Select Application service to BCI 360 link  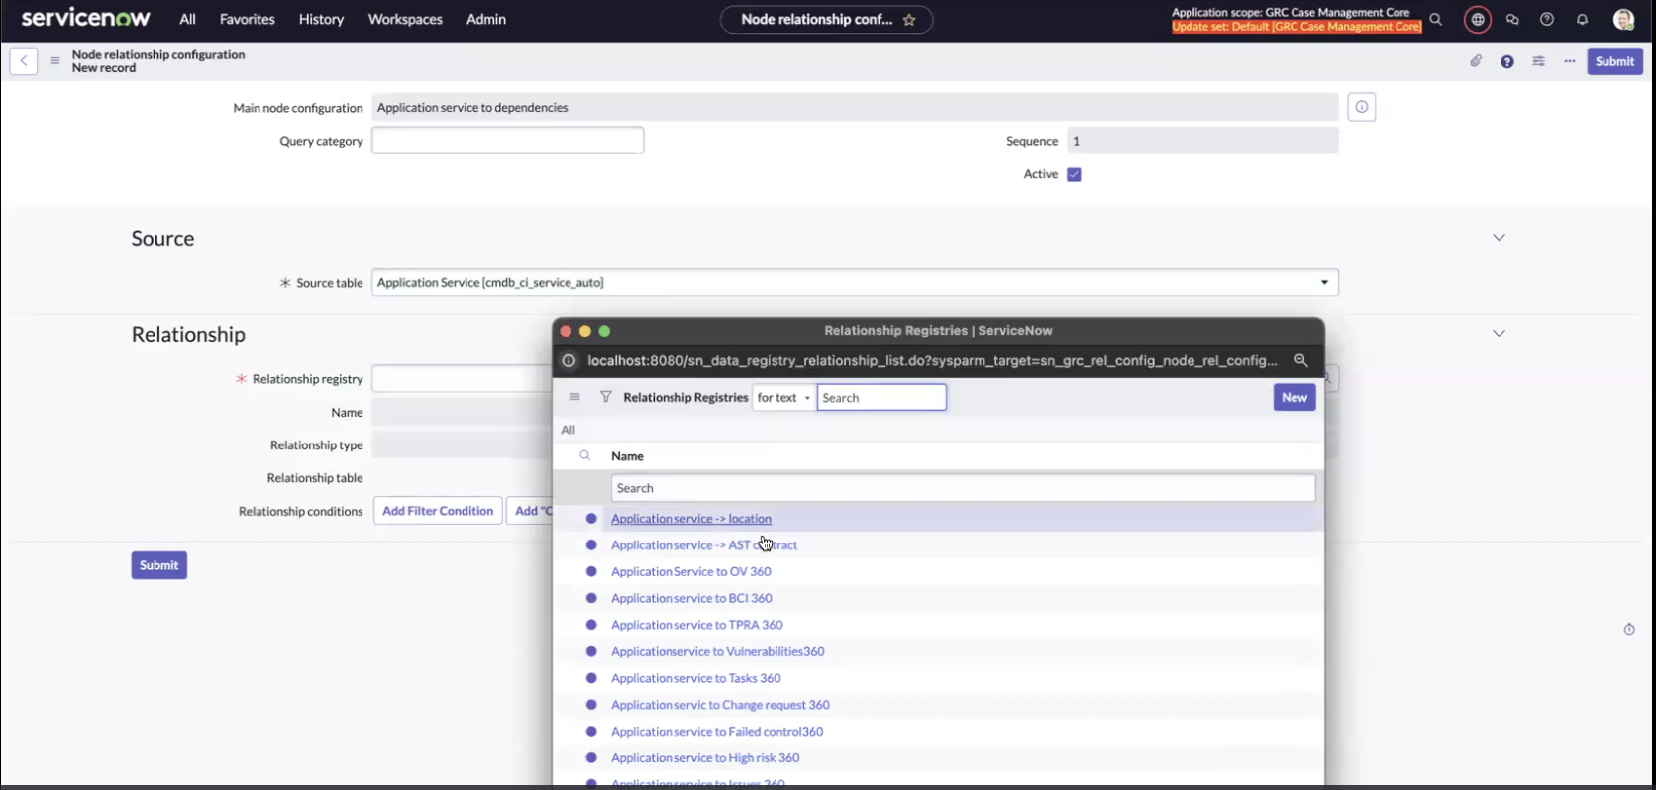click(691, 599)
